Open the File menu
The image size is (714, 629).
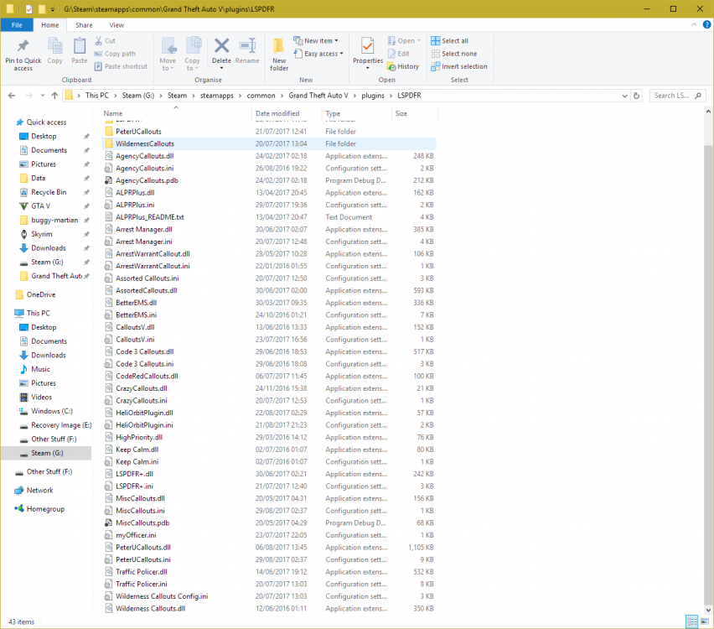17,24
